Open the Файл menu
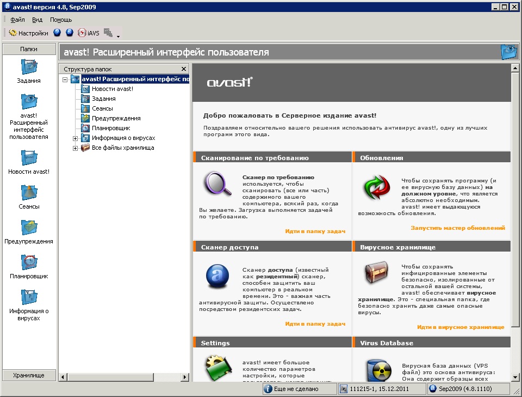The width and height of the screenshot is (522, 397). click(x=17, y=20)
